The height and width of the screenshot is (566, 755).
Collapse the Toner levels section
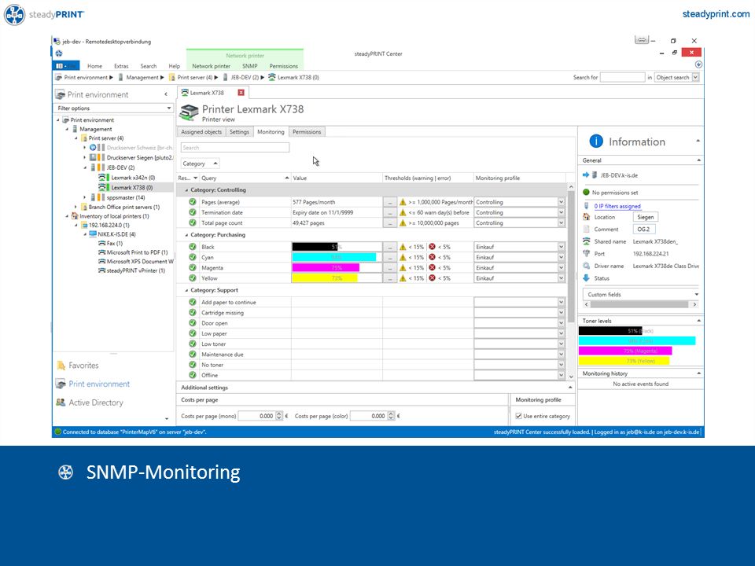(698, 321)
